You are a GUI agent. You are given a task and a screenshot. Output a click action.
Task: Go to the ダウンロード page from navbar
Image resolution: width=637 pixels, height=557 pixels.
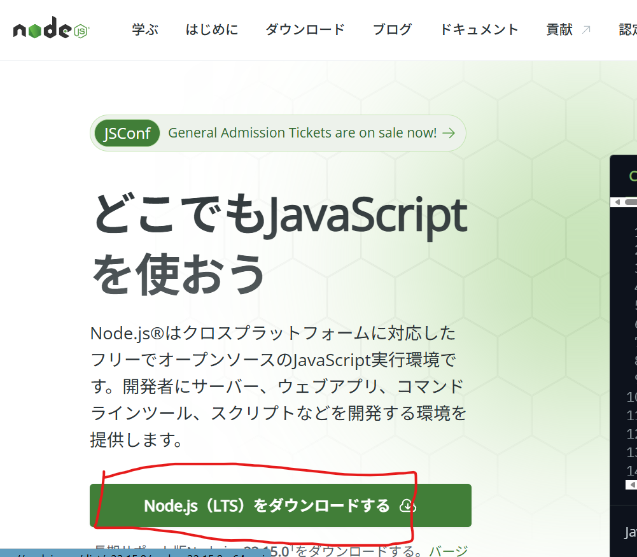pos(305,30)
